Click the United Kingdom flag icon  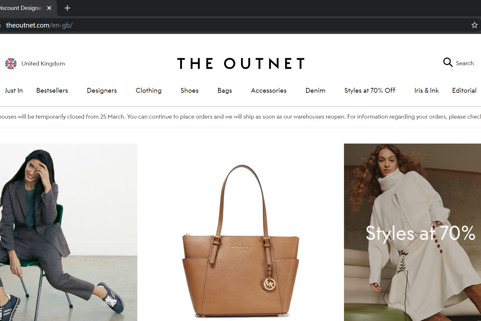click(11, 64)
